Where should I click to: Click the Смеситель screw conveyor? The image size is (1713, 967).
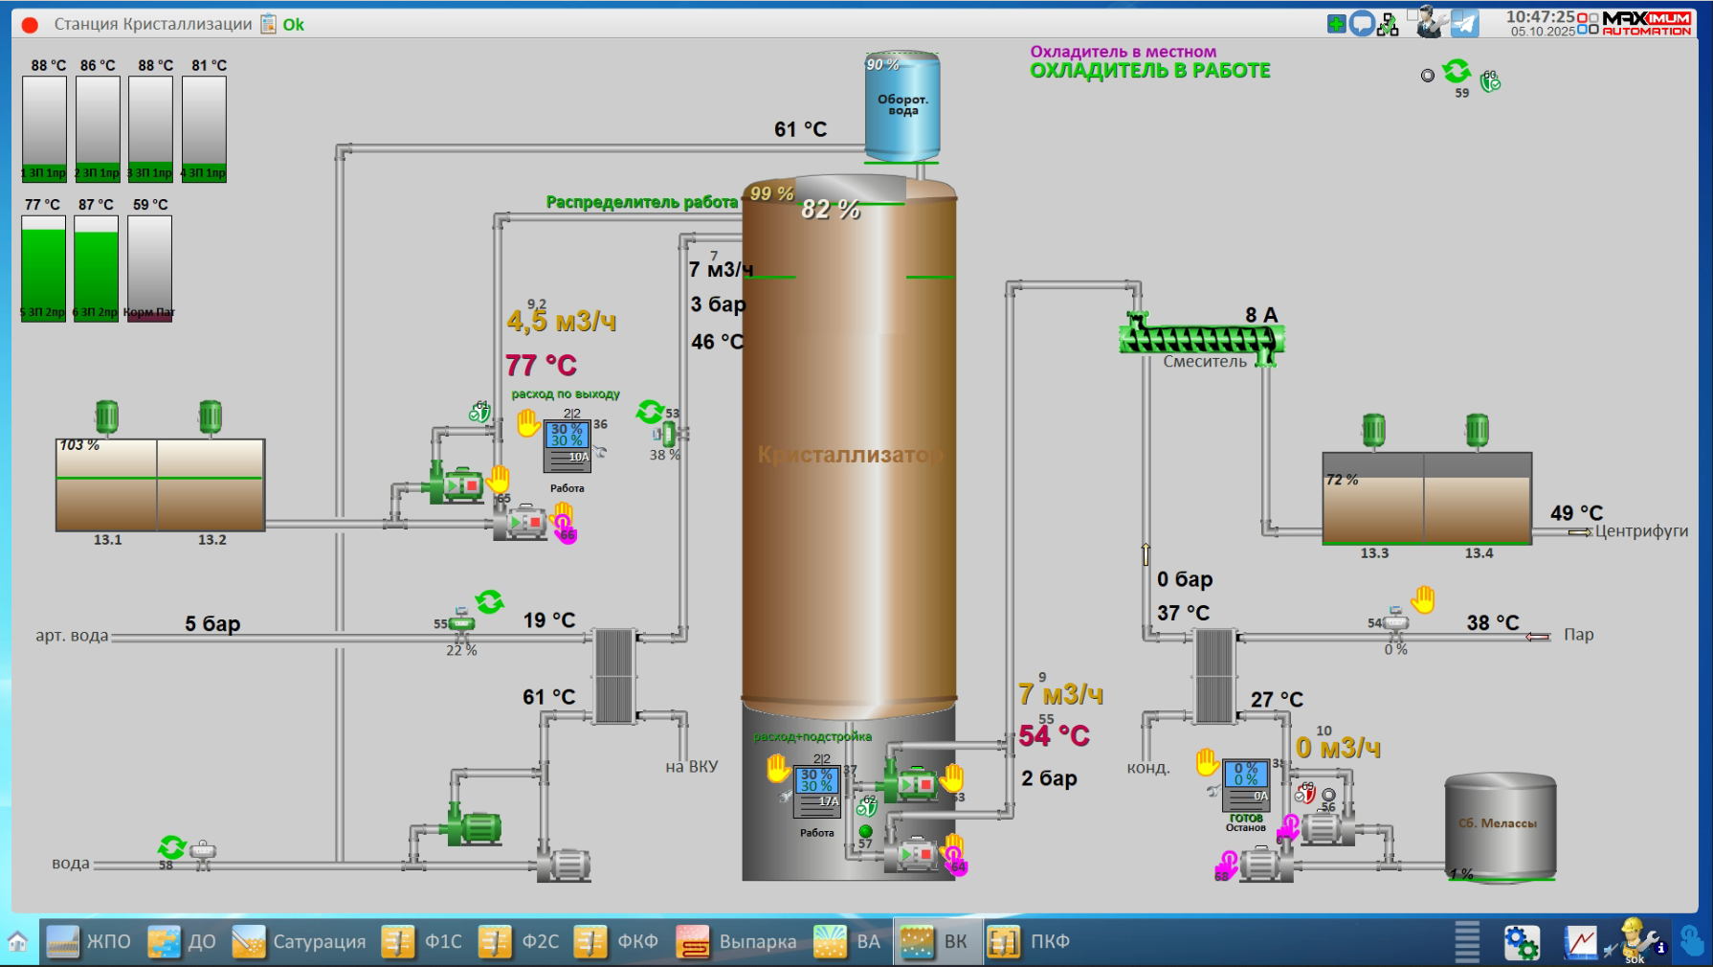point(1202,339)
